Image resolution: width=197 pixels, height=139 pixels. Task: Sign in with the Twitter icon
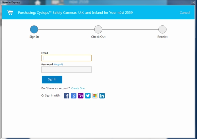pos(88,96)
